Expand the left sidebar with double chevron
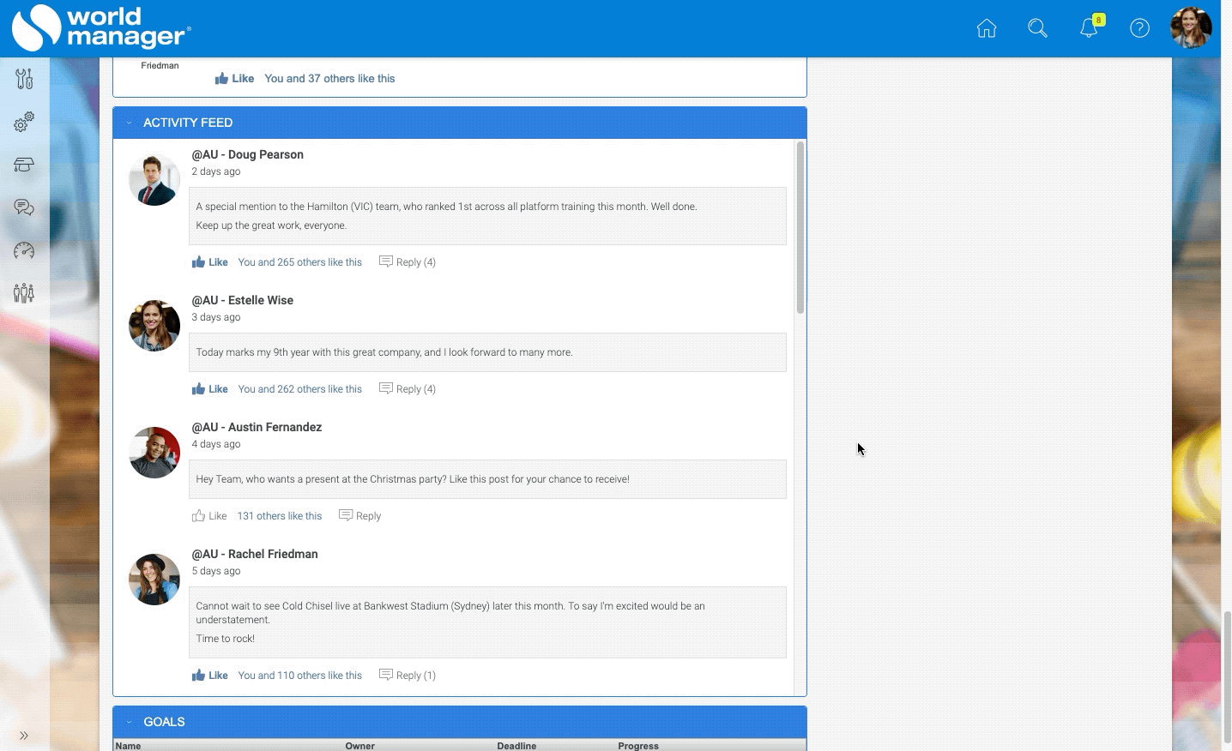 coord(24,736)
